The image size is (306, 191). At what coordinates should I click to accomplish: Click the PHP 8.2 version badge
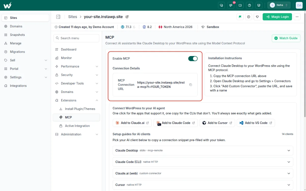pyautogui.click(x=147, y=27)
